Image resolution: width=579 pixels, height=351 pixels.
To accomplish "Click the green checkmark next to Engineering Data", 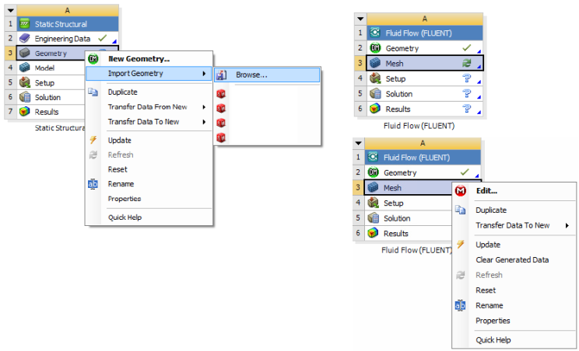I will click(102, 38).
